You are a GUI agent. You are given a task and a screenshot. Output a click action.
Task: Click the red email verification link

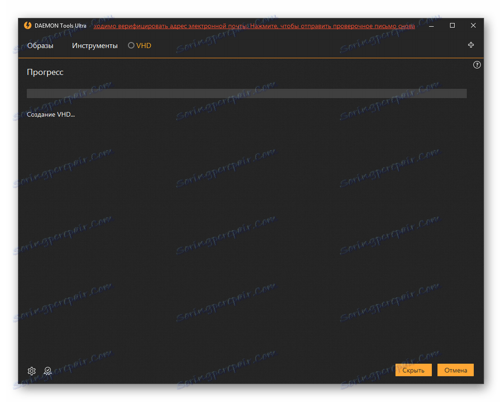coord(254,26)
